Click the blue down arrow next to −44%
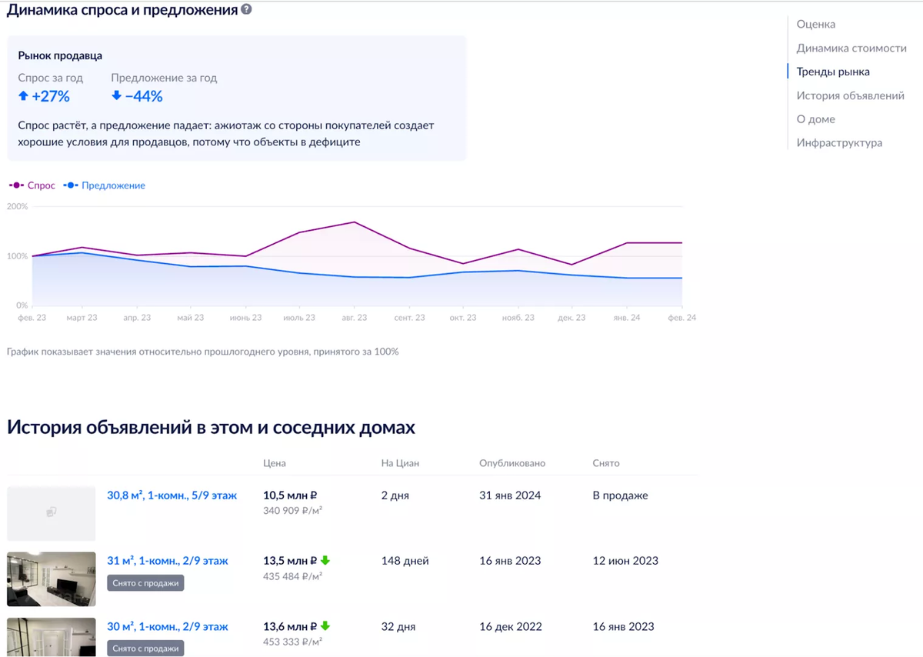Image resolution: width=923 pixels, height=657 pixels. point(118,95)
